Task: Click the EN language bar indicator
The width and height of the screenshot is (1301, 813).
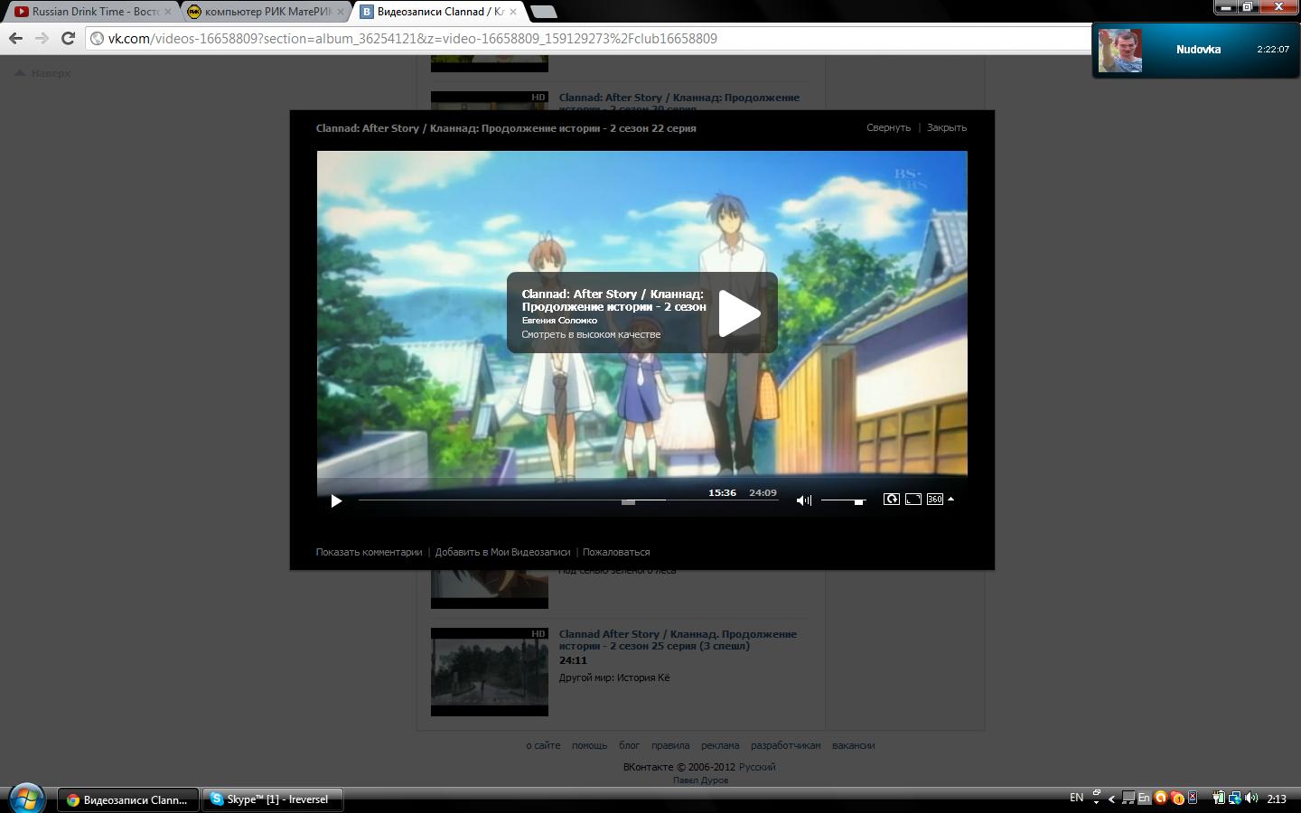Action: 1076,798
